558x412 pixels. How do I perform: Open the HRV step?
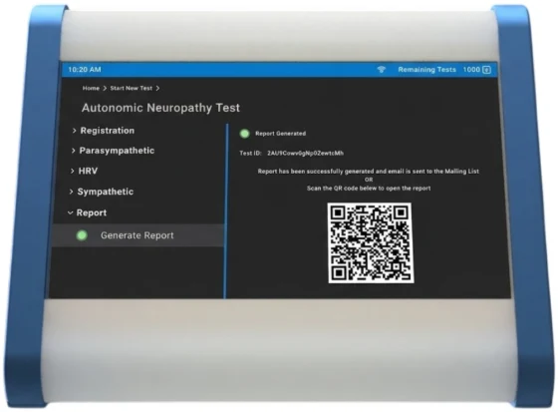tap(88, 171)
